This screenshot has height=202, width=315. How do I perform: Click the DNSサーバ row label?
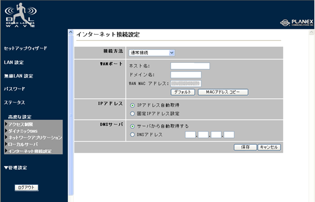pyautogui.click(x=111, y=125)
